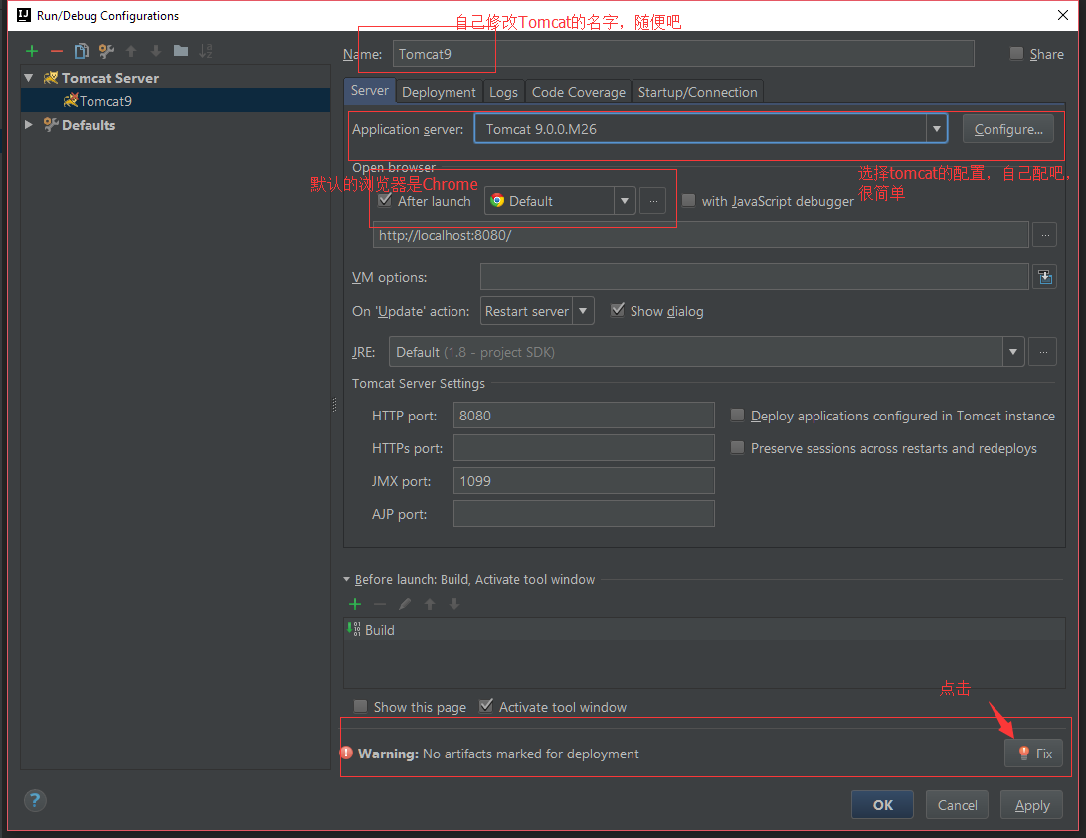This screenshot has width=1086, height=838.
Task: Click the JMX port field
Action: 584,481
